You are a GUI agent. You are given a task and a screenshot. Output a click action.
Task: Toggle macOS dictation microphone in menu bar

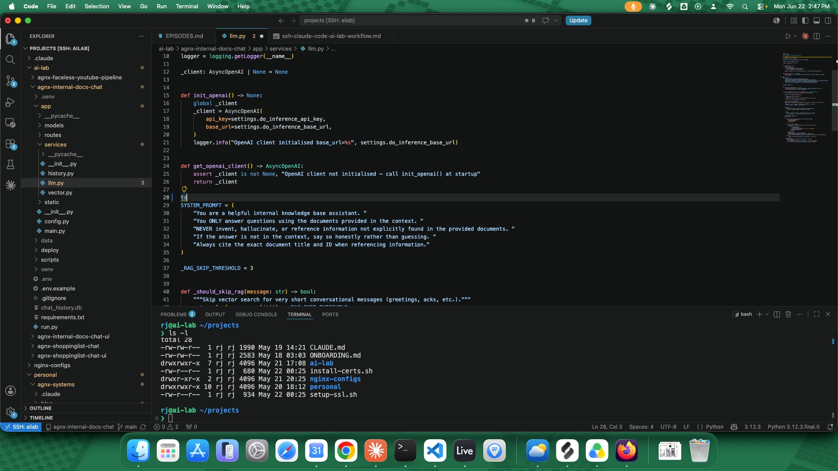633,7
